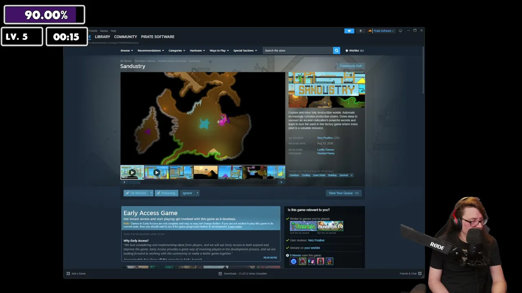522x293 pixels.
Task: Click the first friend avatar, blue orb
Action: click(294, 261)
